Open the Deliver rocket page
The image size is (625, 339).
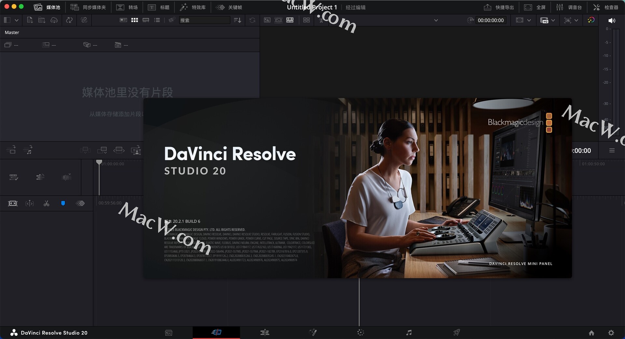(x=457, y=332)
